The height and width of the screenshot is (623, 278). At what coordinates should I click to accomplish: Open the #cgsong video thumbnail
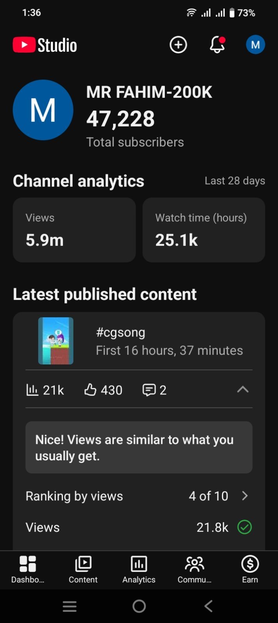click(x=56, y=341)
